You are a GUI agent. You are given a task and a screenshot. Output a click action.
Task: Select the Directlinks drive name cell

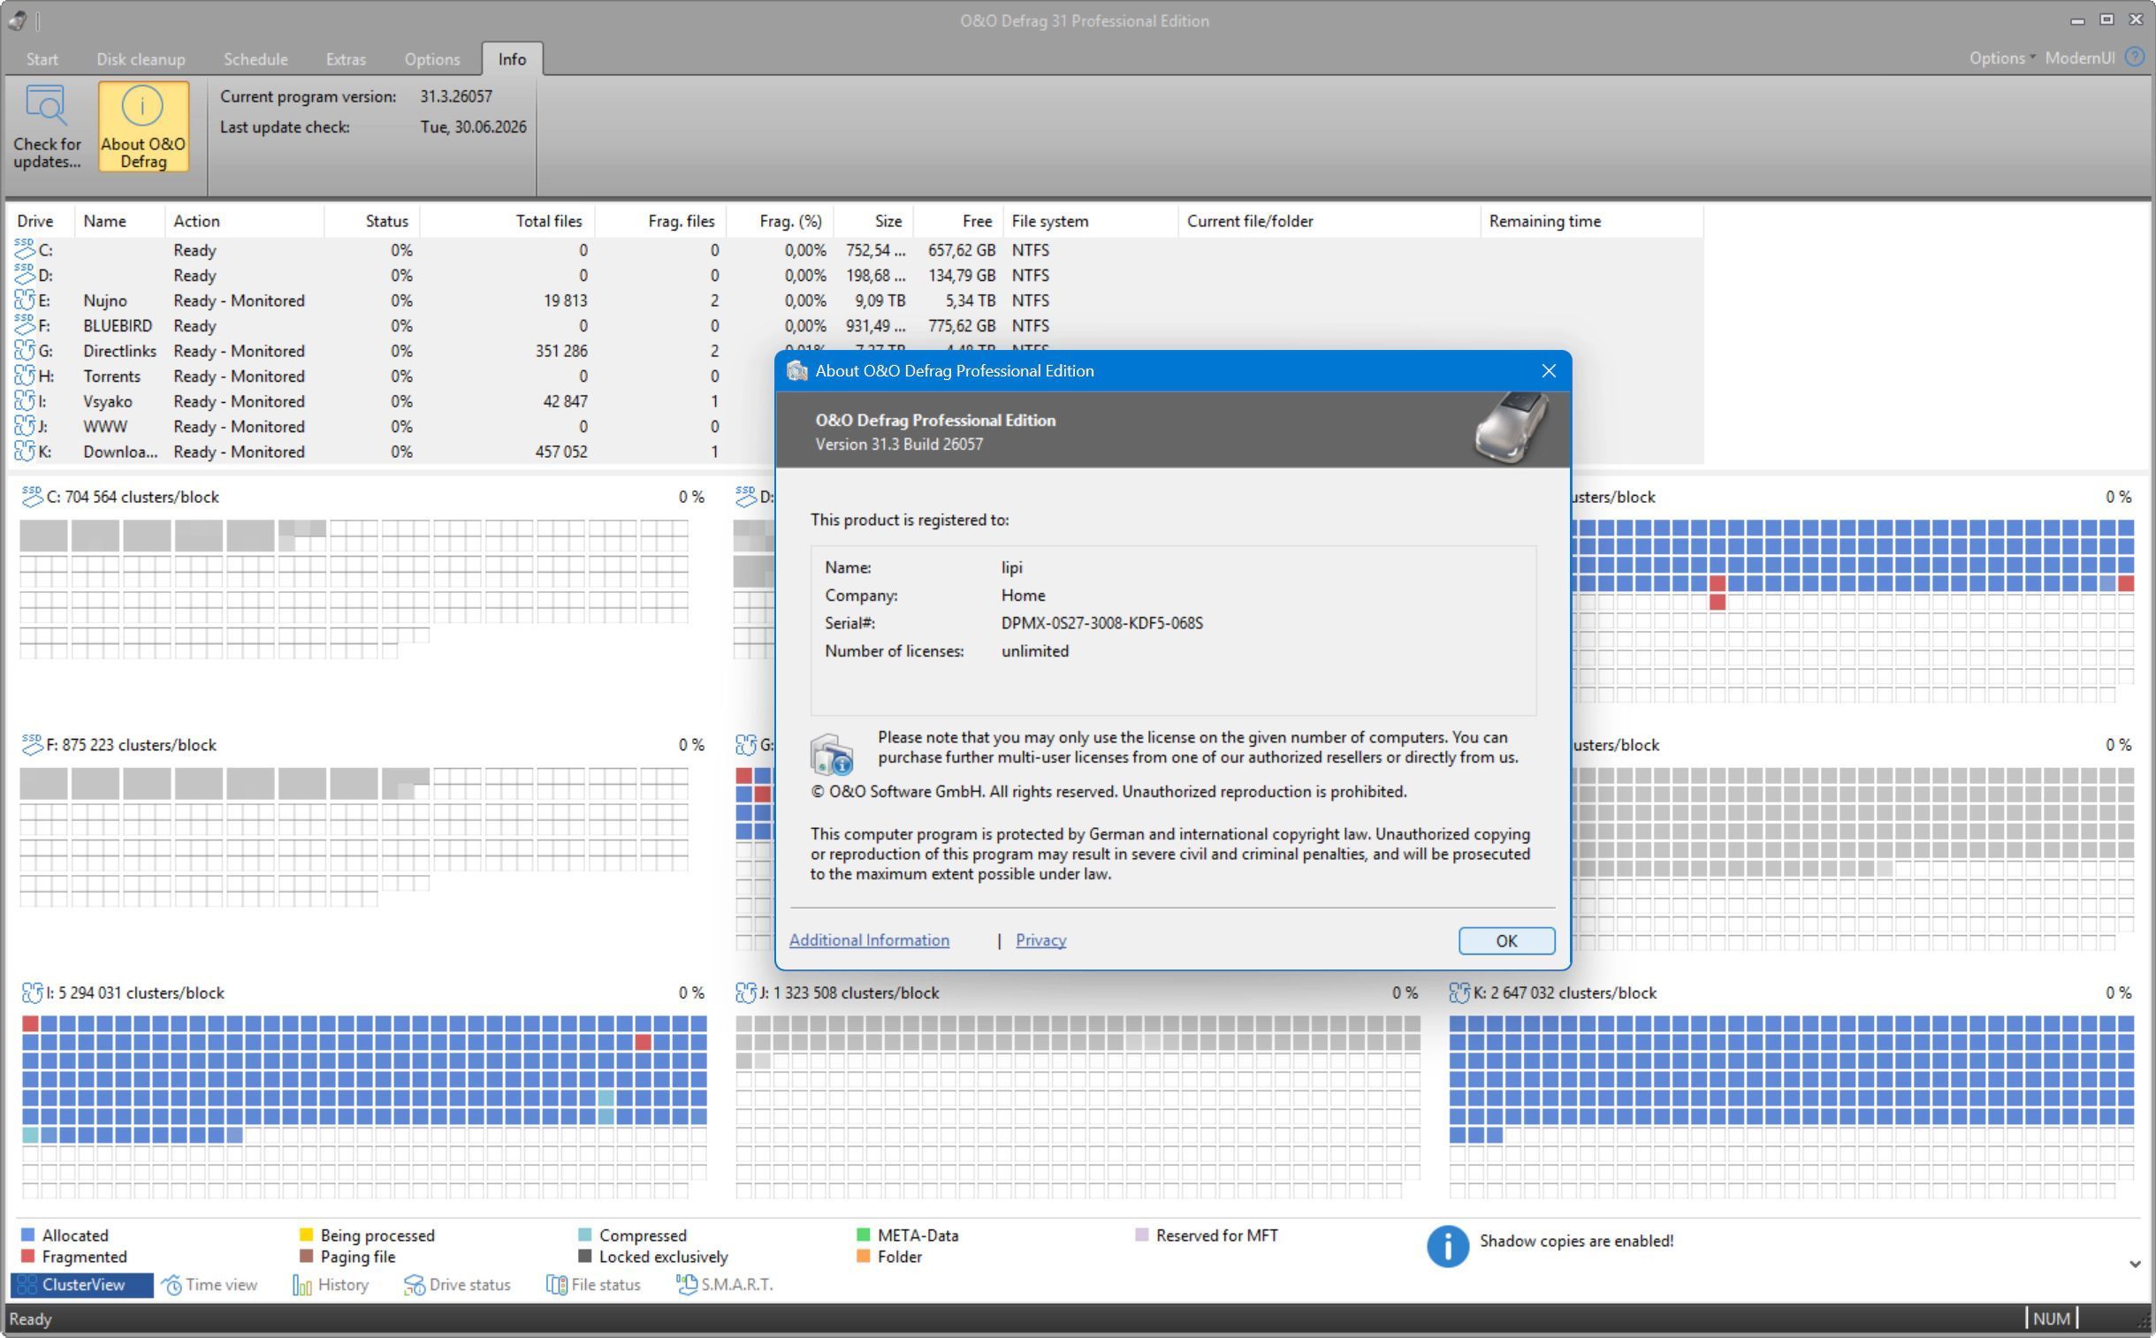(x=119, y=352)
